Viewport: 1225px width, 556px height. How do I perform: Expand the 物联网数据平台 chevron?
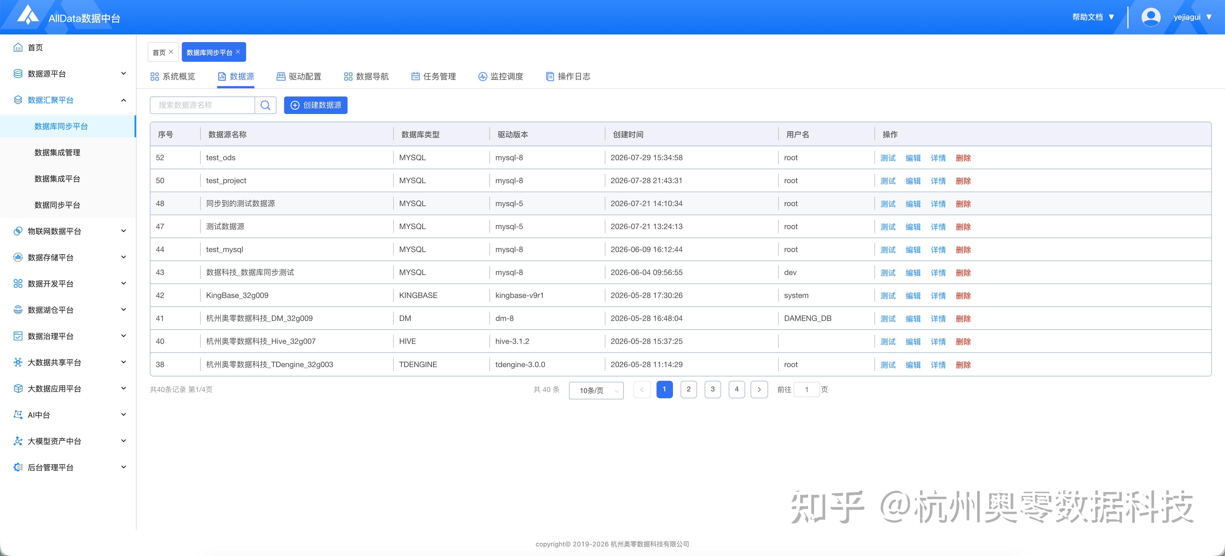coord(124,231)
